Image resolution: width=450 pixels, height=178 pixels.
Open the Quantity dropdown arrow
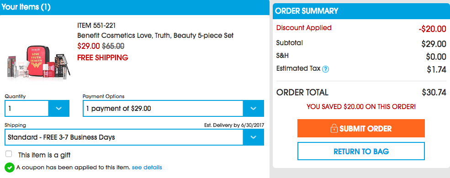point(59,108)
